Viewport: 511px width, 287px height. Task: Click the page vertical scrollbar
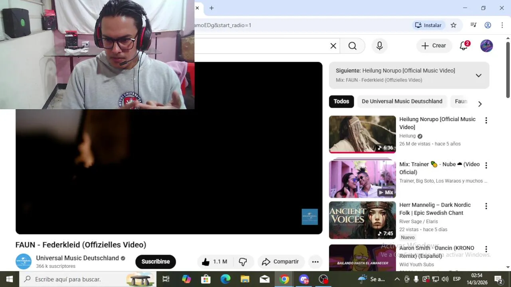[508, 70]
